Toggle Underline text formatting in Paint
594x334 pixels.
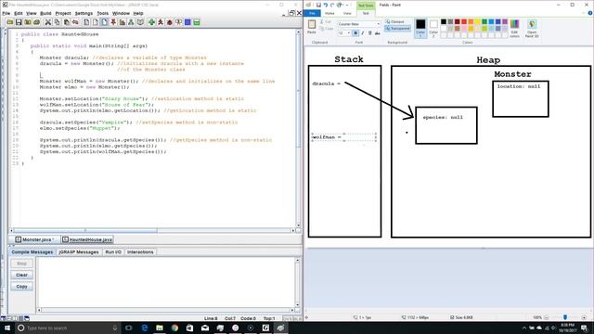click(x=370, y=33)
